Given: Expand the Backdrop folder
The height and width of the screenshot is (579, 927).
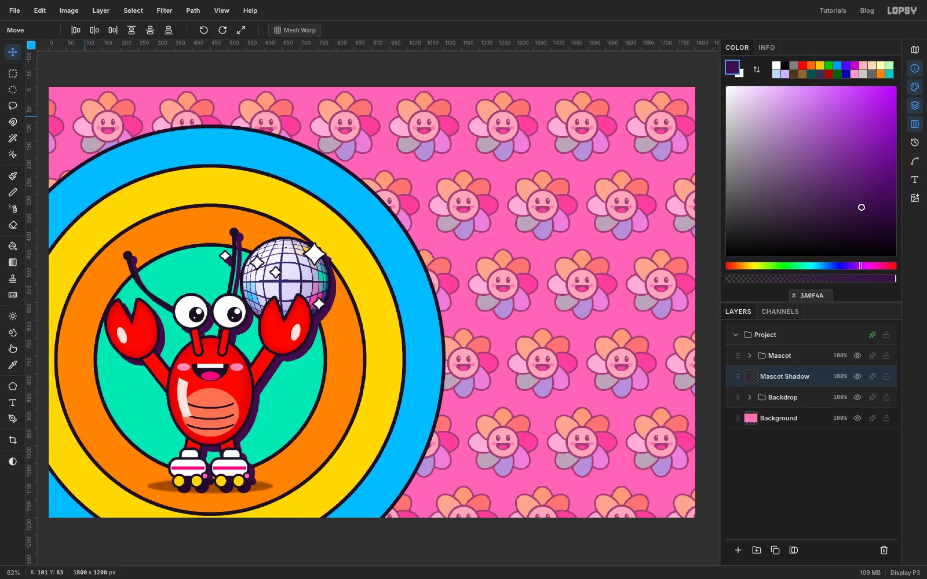Looking at the screenshot, I should [750, 397].
